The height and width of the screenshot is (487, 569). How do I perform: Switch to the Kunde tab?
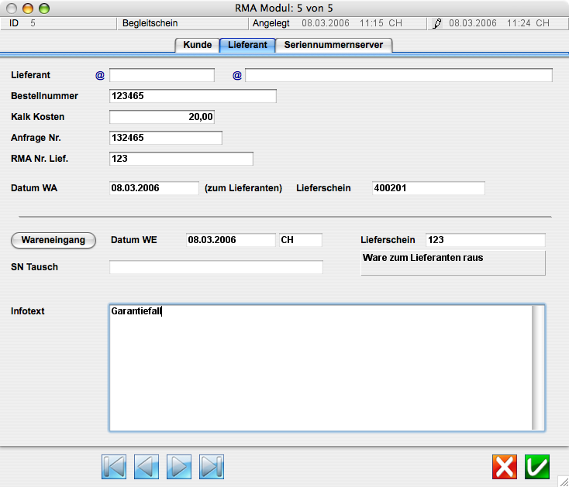click(x=198, y=45)
